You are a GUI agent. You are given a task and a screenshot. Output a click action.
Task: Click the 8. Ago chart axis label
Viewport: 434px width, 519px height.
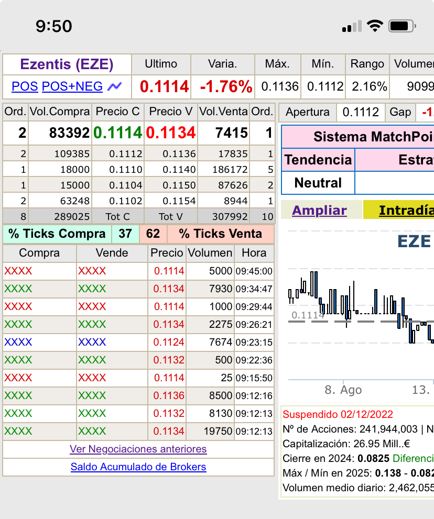[343, 390]
